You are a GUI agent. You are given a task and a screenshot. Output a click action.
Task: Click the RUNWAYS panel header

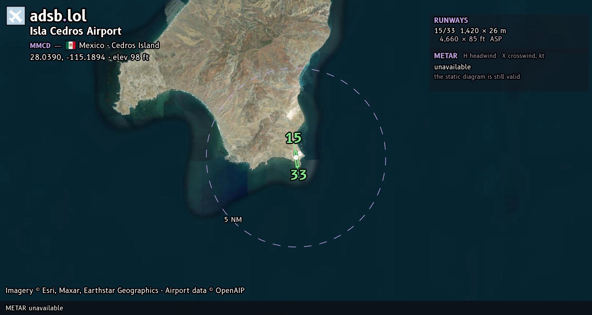451,20
